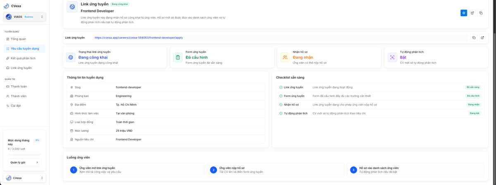Open Link ứng tuyển sidebar item

pyautogui.click(x=24, y=68)
